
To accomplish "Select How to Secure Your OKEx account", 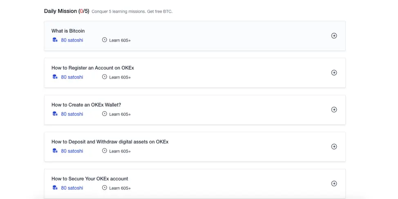I will 89,179.
